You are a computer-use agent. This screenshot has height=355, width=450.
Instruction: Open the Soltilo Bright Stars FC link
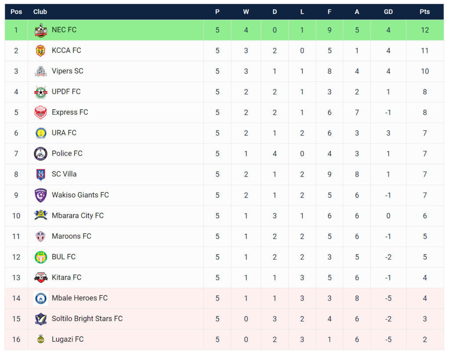coord(87,319)
